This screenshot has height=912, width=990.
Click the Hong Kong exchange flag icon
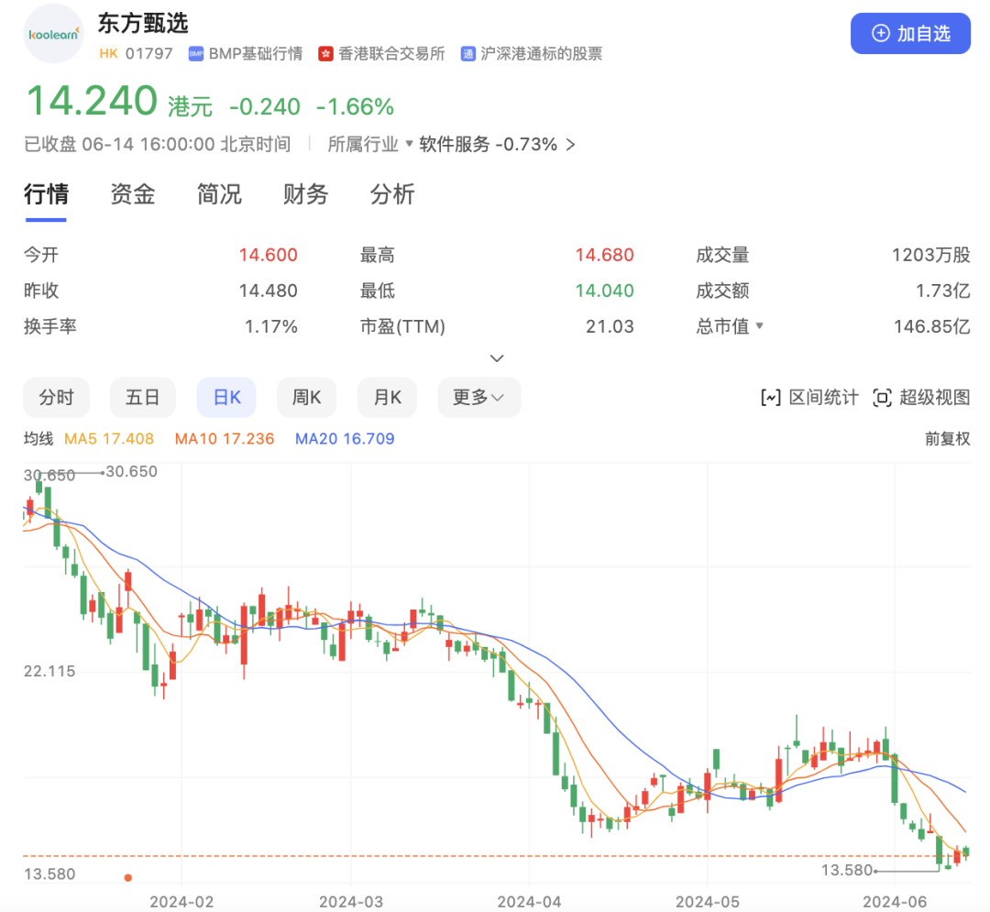tap(325, 54)
